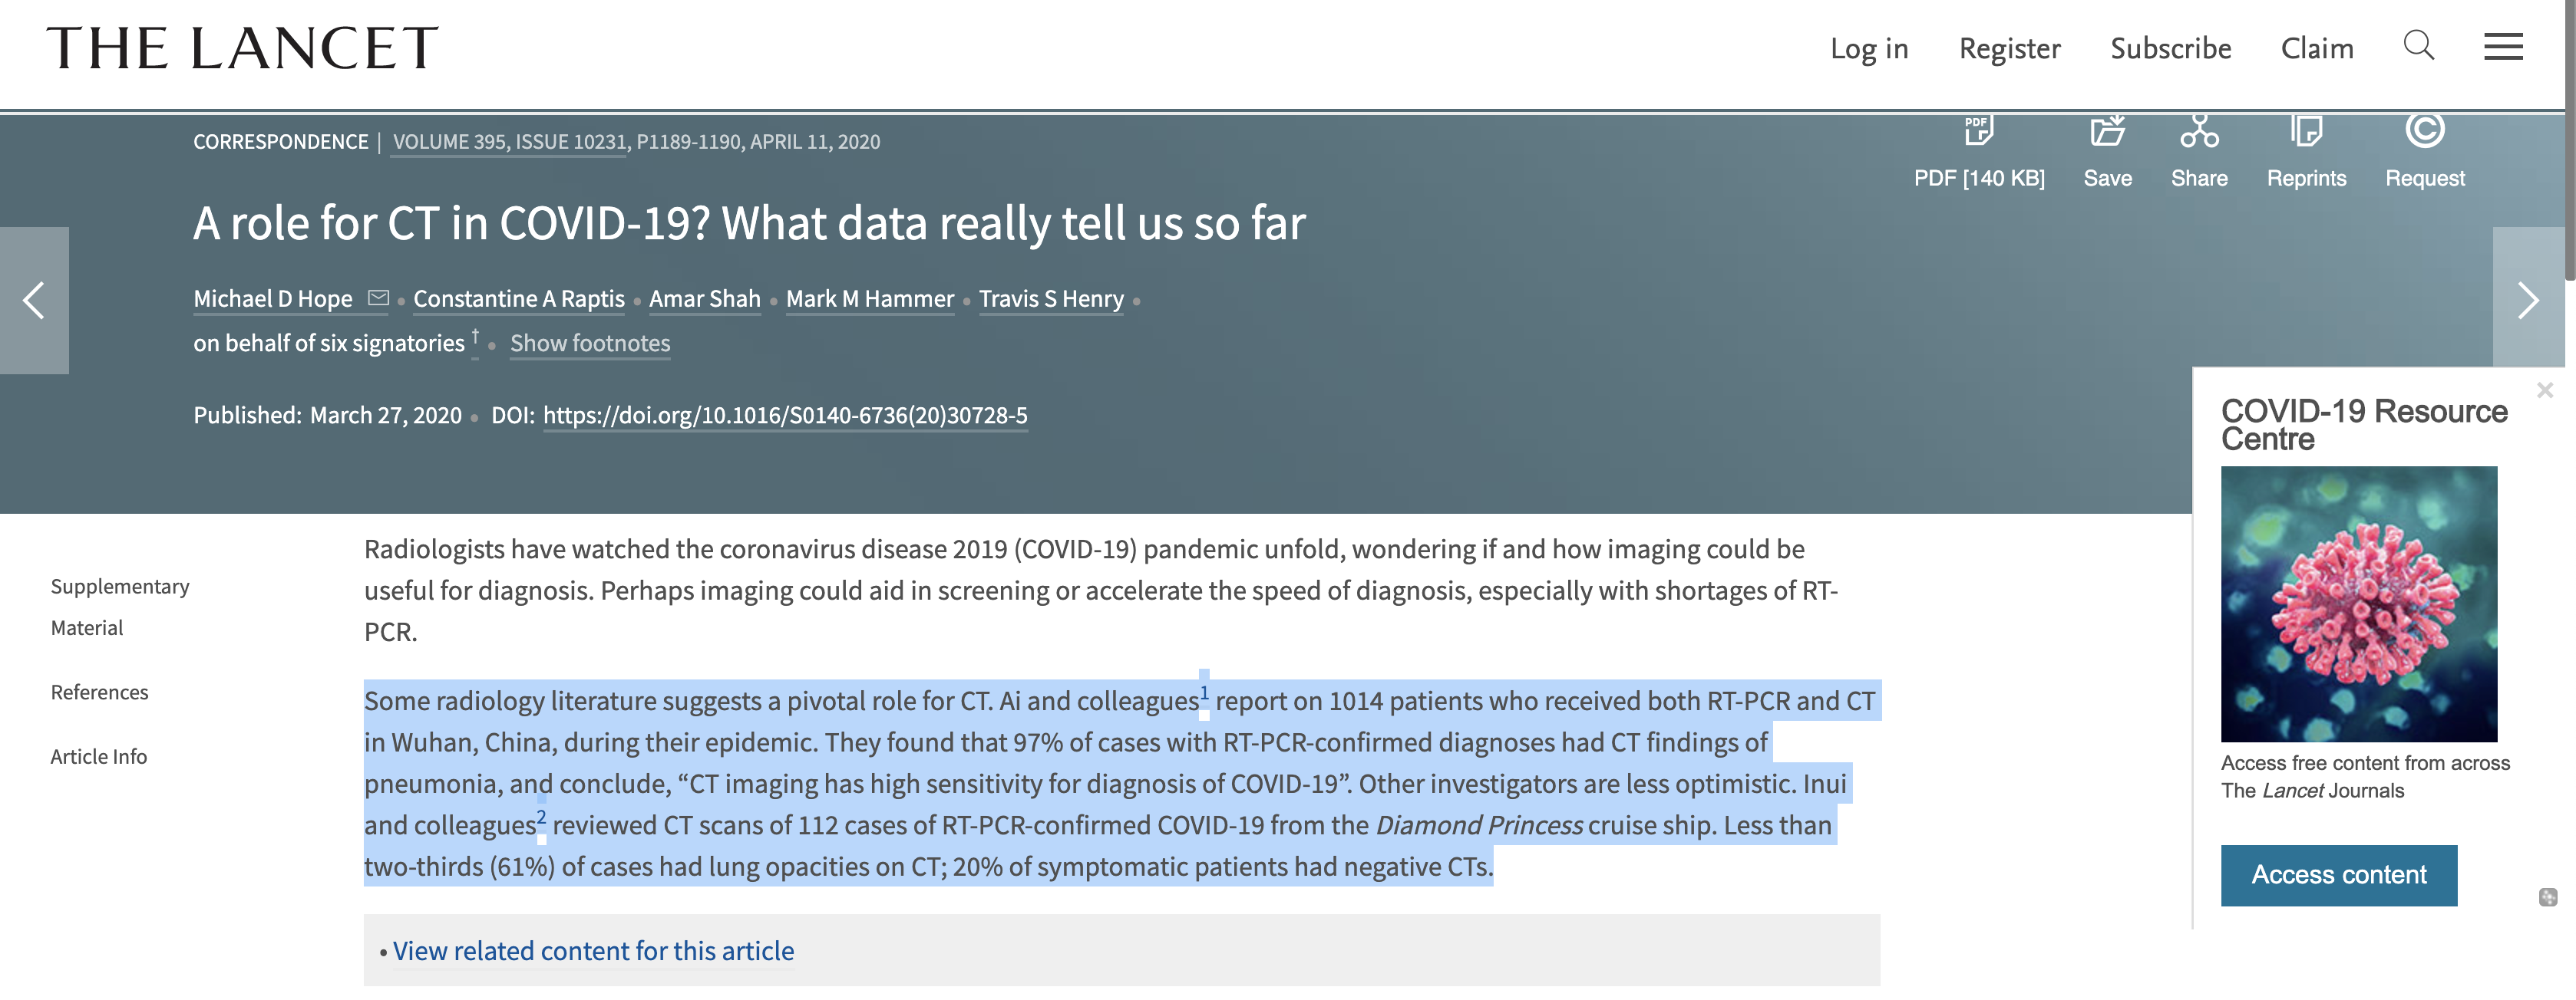Open the hamburger menu

[2503, 47]
